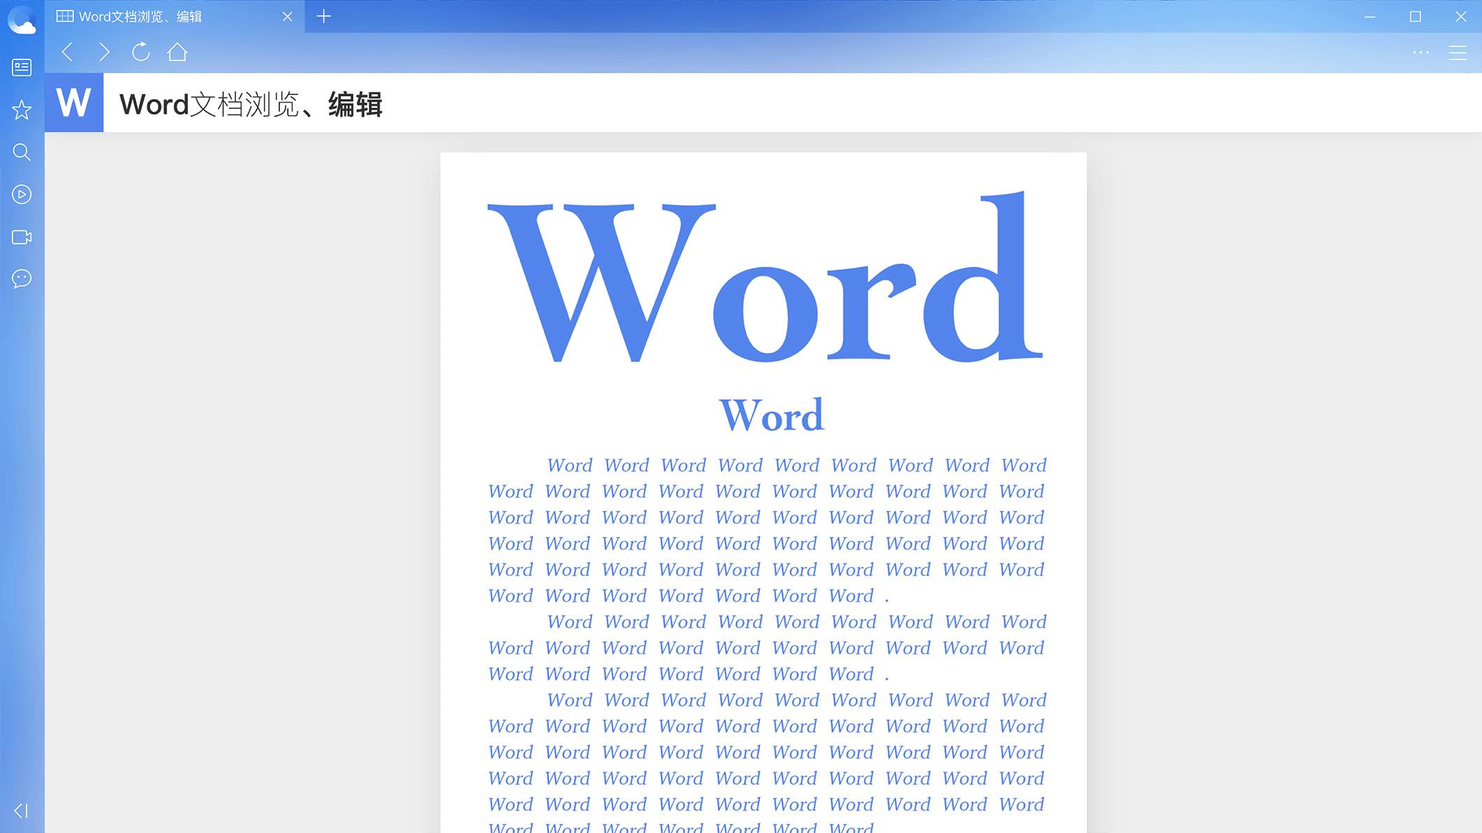Open the overflow menu (three dots)

click(1421, 52)
